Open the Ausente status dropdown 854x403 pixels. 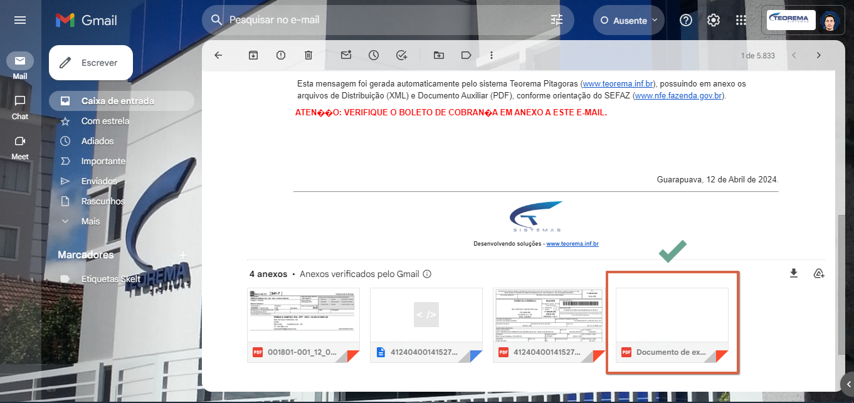point(629,20)
